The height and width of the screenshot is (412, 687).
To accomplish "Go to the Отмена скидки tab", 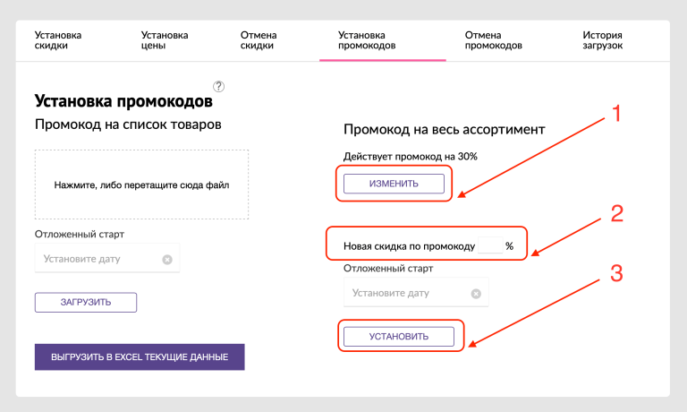I will point(259,40).
